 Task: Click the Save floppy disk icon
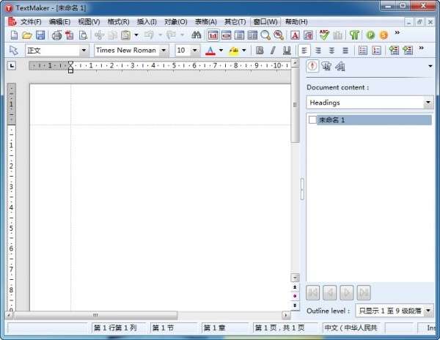(x=40, y=35)
